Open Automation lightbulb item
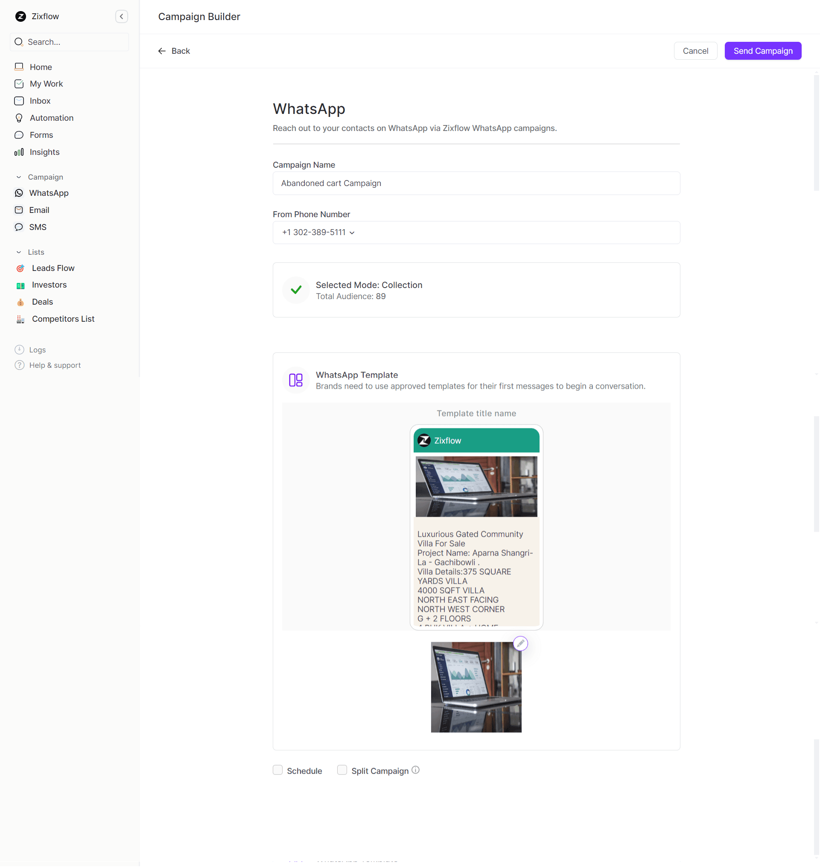This screenshot has width=820, height=867. (51, 118)
